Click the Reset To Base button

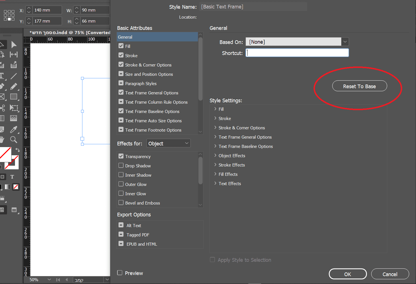359,86
